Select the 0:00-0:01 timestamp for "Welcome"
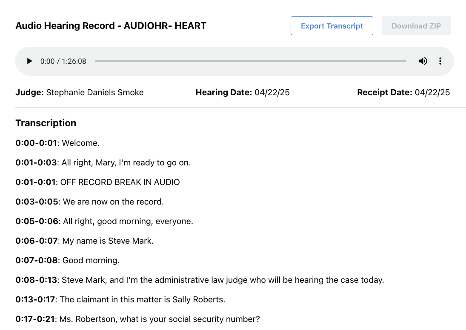The width and height of the screenshot is (466, 330). 36,143
